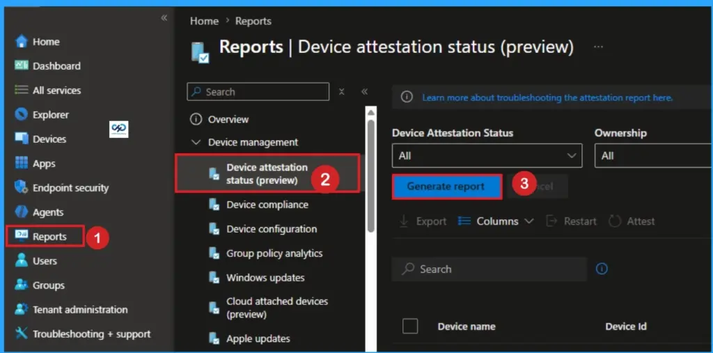Sort by the Device name column
This screenshot has height=353, width=713.
tap(466, 327)
